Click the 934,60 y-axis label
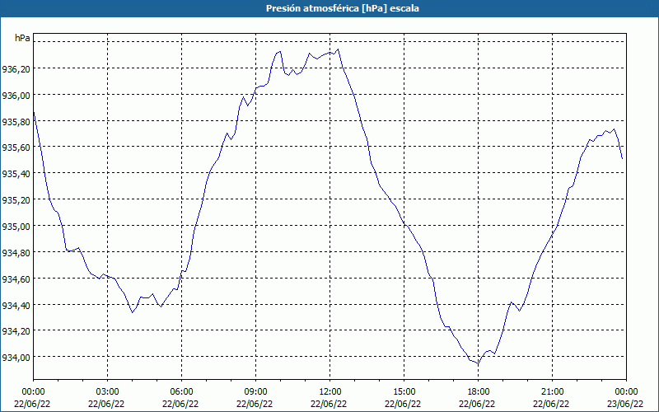Screen dimensions: 659x412 pyautogui.click(x=16, y=279)
